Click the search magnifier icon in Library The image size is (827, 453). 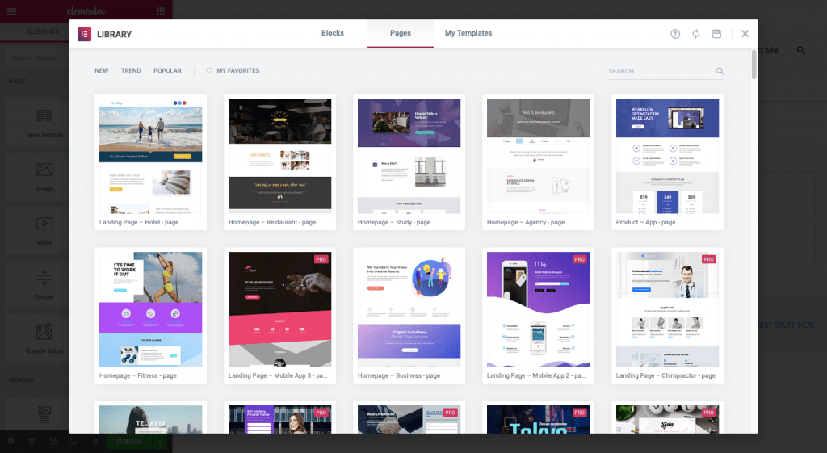click(720, 71)
